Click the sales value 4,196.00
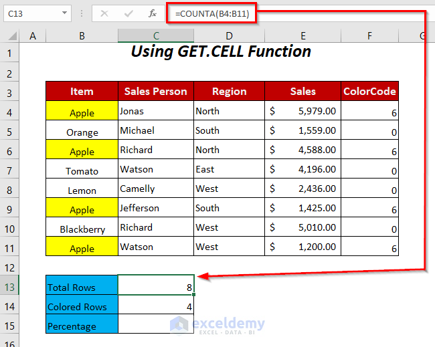435x347 pixels. tap(303, 168)
